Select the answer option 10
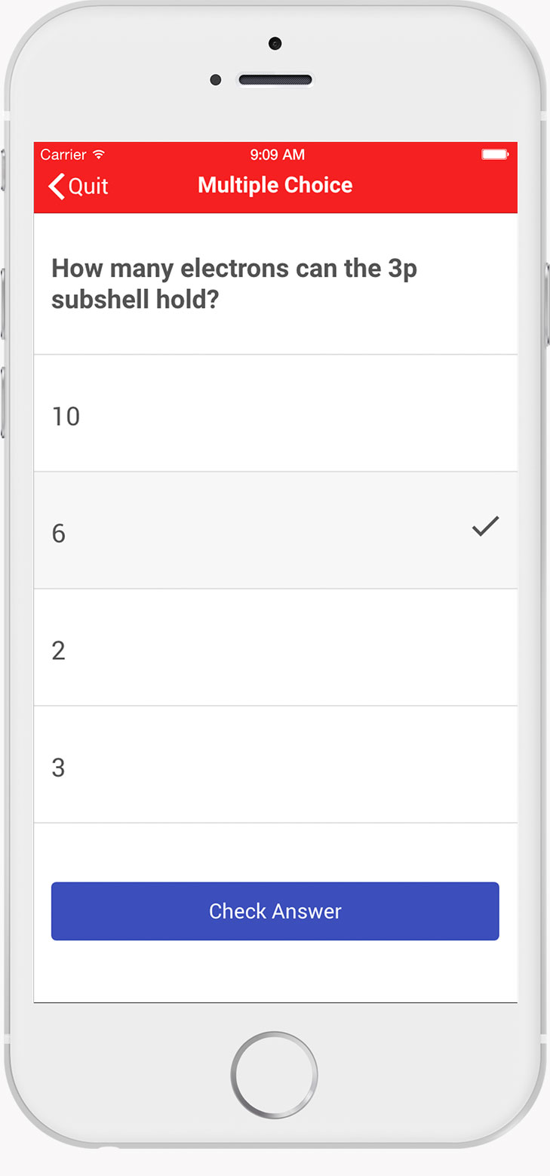 click(275, 413)
